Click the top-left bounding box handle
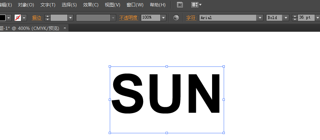This screenshot has width=320, height=140. (110, 66)
